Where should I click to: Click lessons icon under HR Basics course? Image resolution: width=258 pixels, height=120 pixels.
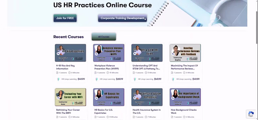click(95, 117)
